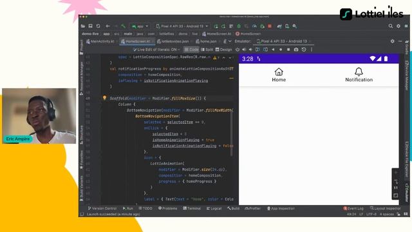Click the demo-live breadcrumb
Viewport: 412px width, 232px height.
point(90,34)
